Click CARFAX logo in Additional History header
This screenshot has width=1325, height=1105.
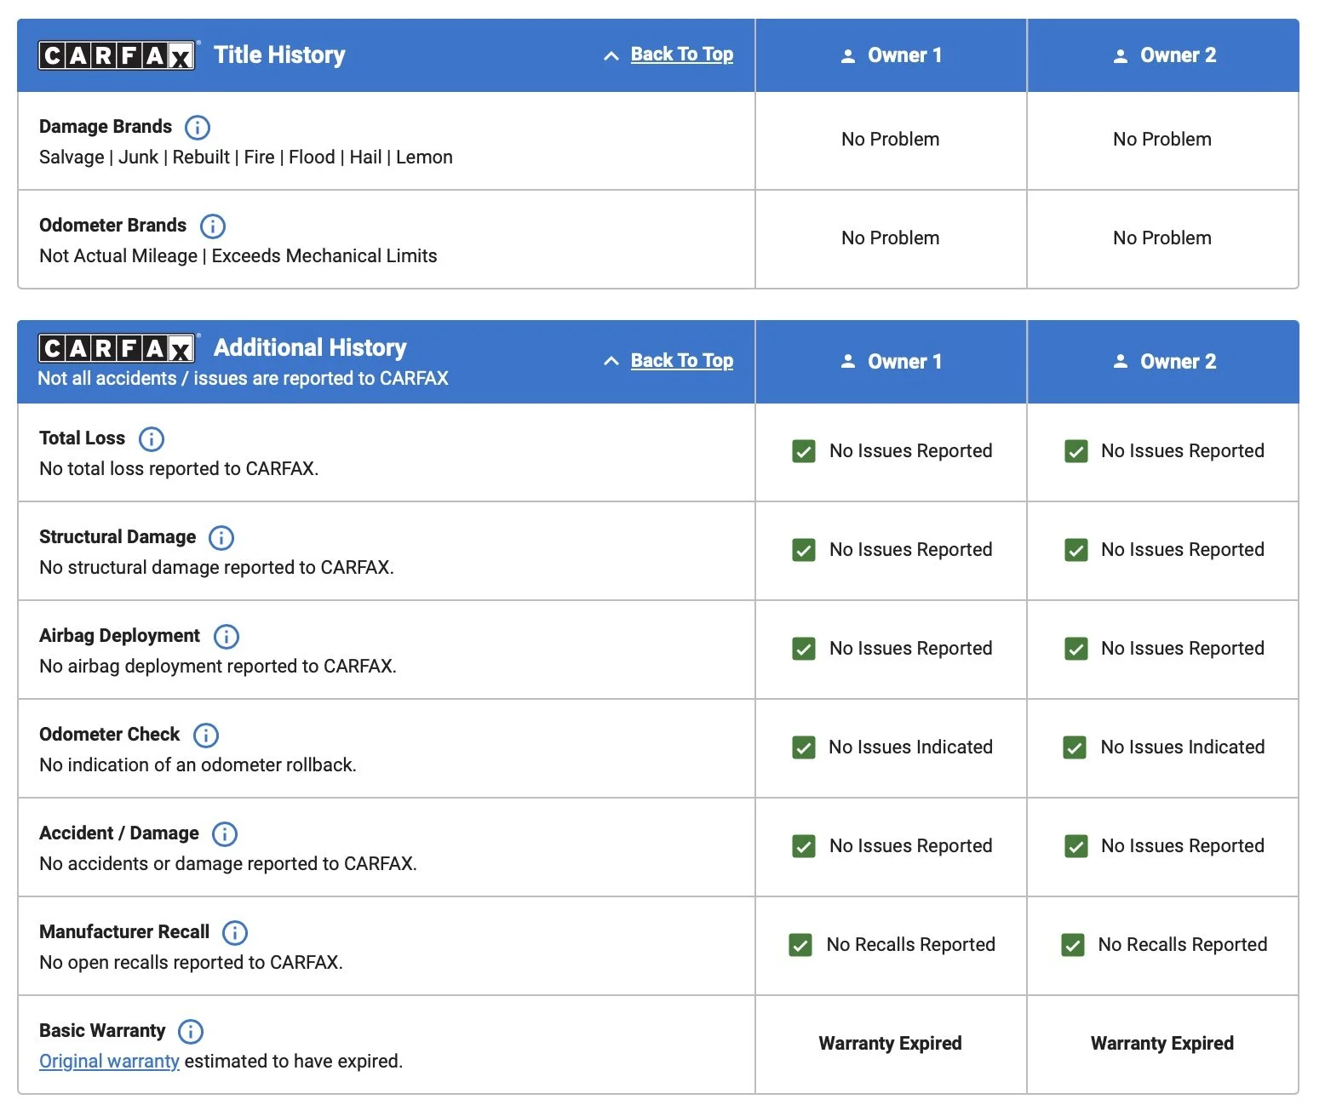click(118, 348)
